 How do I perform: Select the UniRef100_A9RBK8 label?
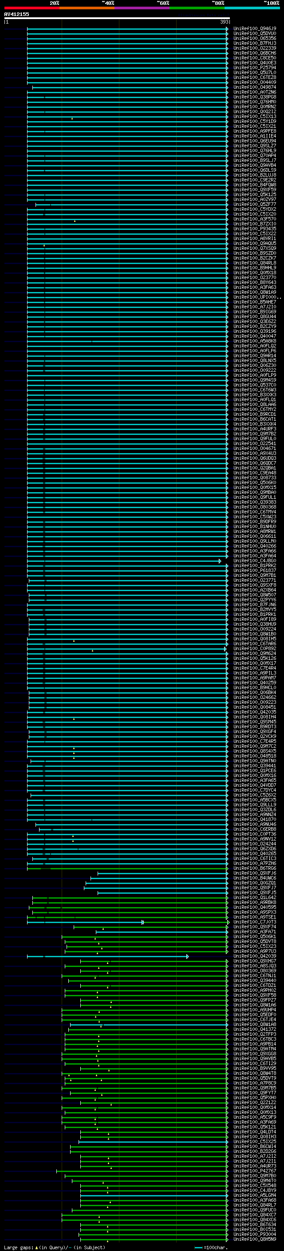[x=254, y=902]
